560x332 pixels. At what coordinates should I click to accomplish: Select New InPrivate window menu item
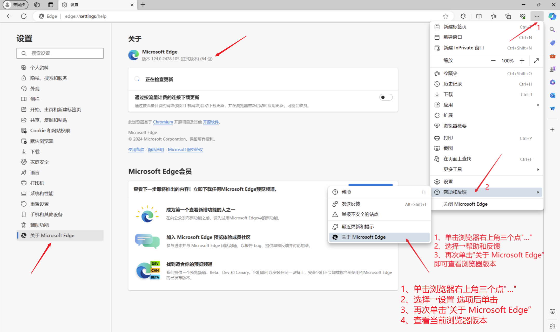point(487,48)
